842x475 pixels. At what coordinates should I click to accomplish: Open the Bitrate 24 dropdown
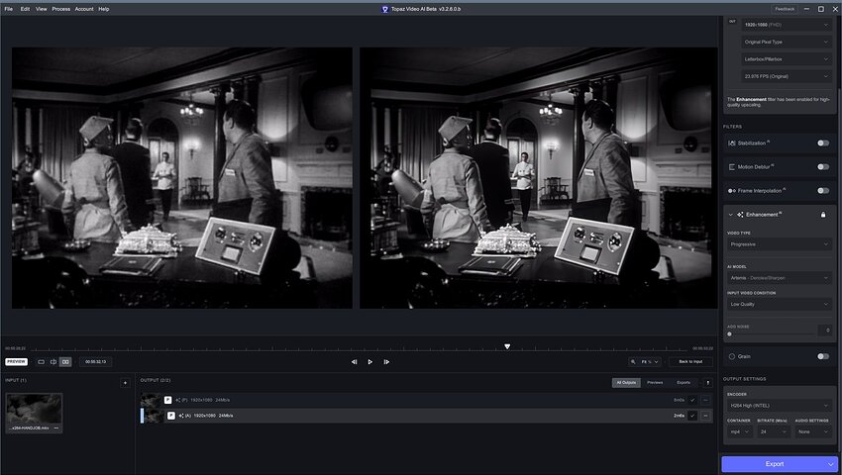(774, 431)
